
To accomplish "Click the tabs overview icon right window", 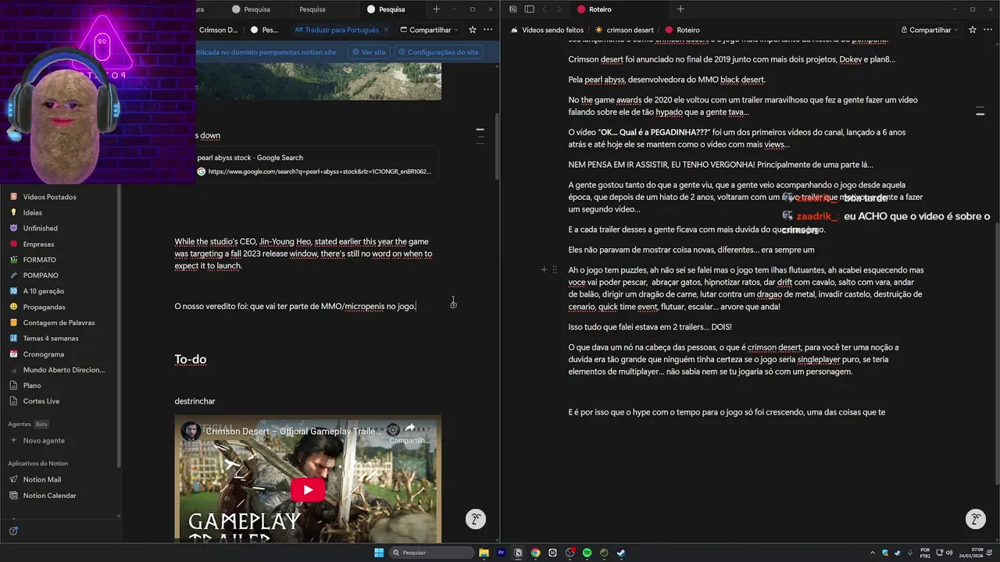I will [x=512, y=9].
